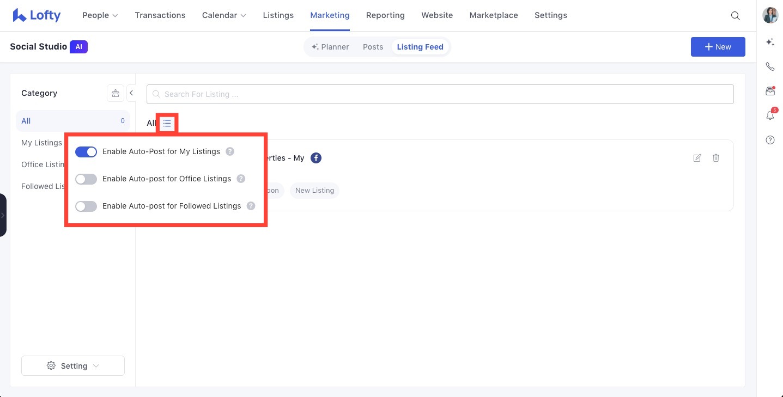Click the edit pencil icon on the listing
The height and width of the screenshot is (397, 783).
coord(697,157)
